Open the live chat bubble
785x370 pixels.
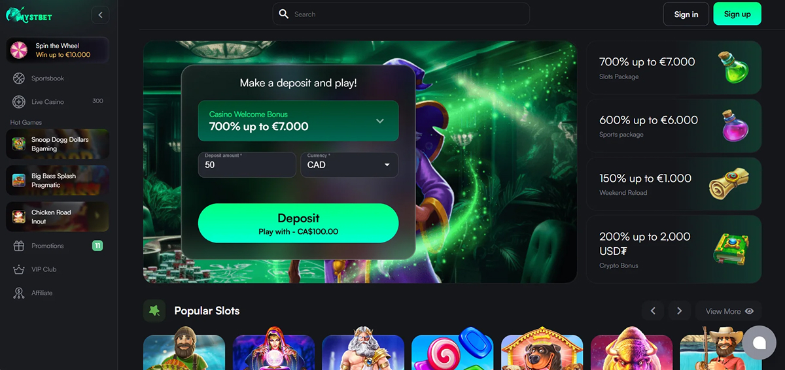tap(759, 343)
